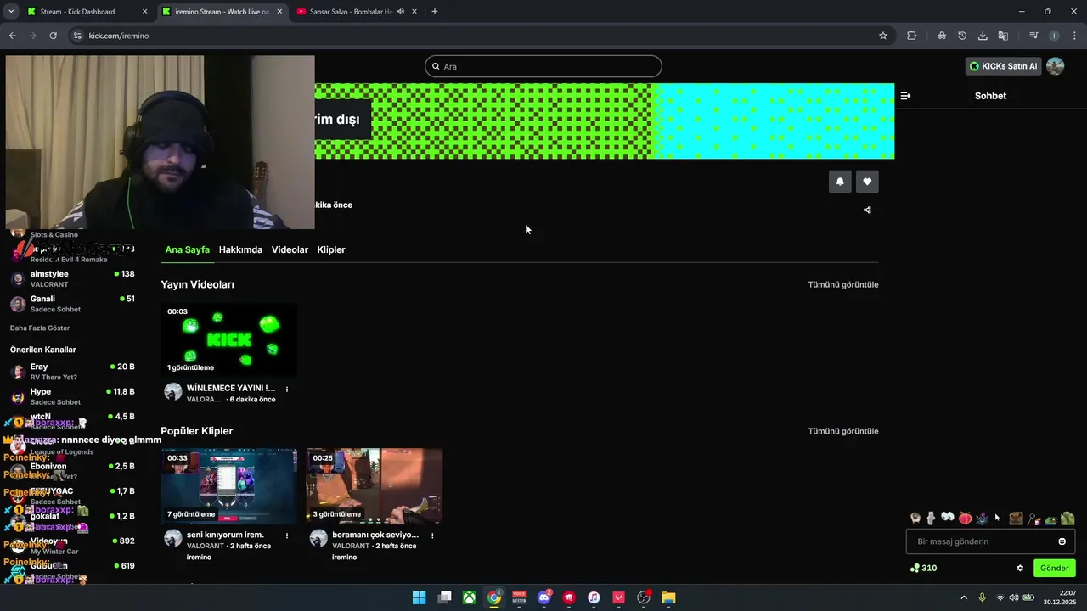Open Ganali channel in sidebar

pos(71,304)
